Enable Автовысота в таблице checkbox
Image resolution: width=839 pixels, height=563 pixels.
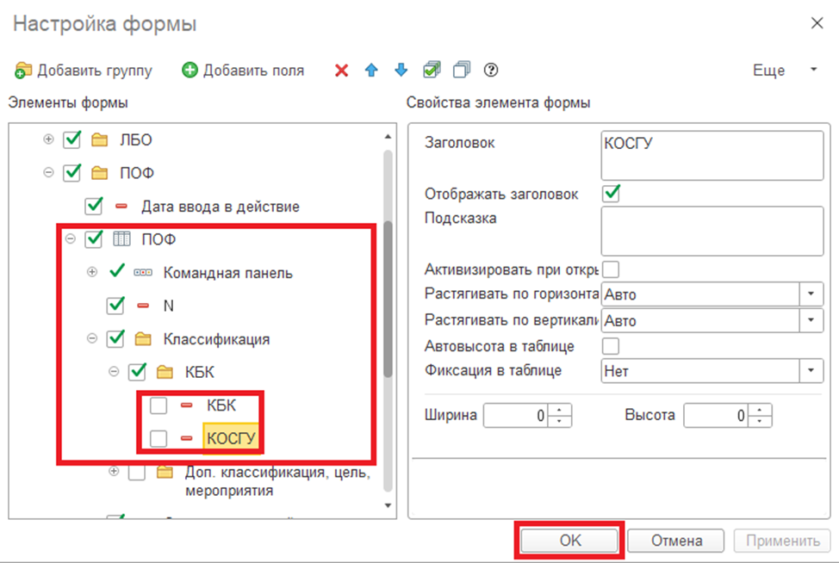point(611,346)
